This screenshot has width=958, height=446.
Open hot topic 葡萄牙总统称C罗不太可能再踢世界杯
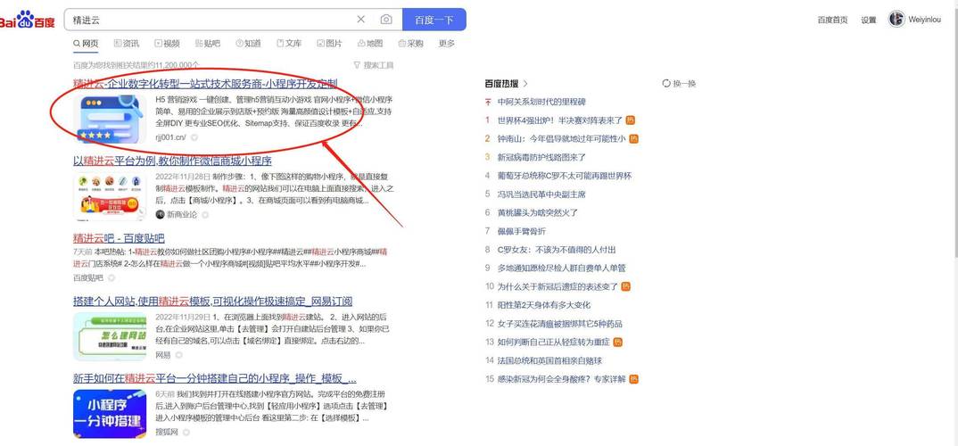tap(565, 176)
